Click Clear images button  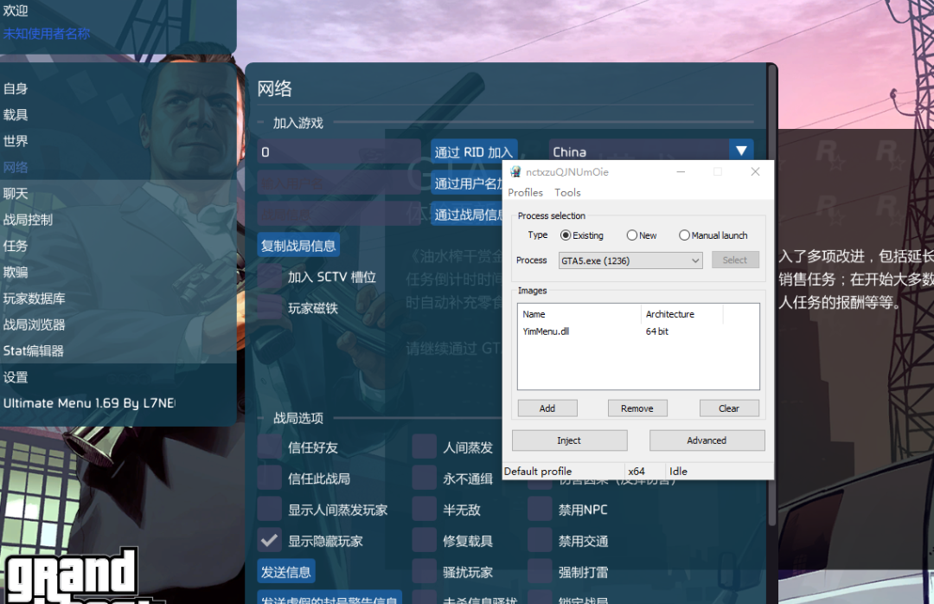pos(729,408)
